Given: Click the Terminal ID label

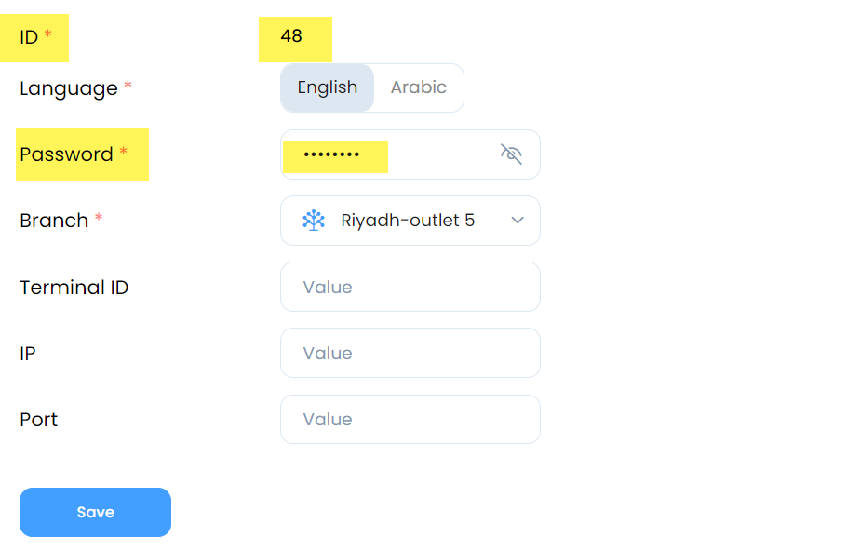Looking at the screenshot, I should point(74,288).
